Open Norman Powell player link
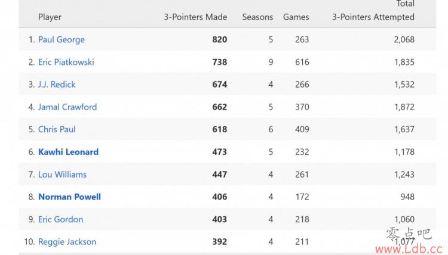This screenshot has height=255, width=448. [x=69, y=197]
